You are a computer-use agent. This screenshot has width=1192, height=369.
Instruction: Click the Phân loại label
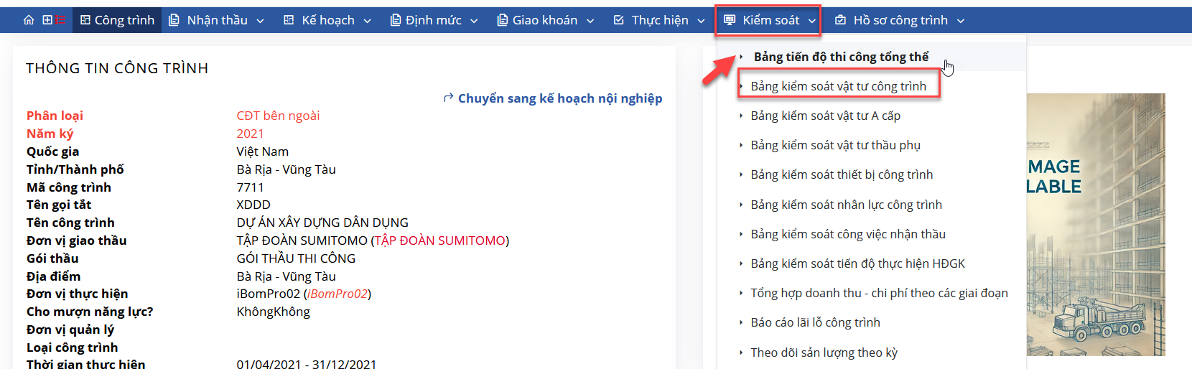click(x=55, y=116)
